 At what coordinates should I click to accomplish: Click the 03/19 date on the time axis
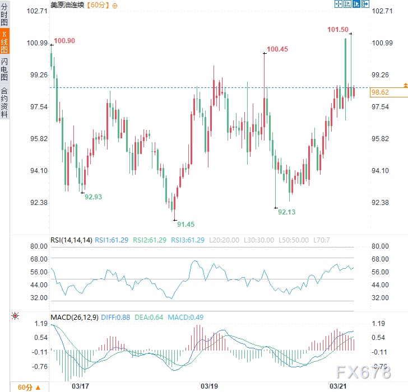coord(208,386)
